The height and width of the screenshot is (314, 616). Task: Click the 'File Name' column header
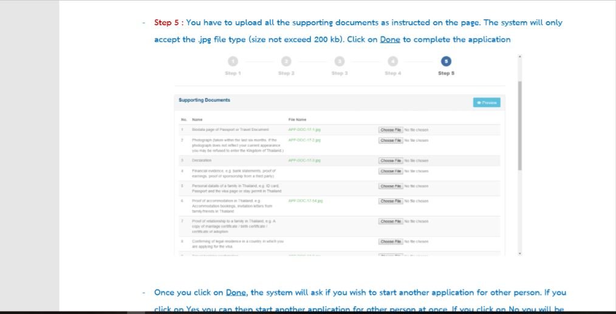point(298,119)
